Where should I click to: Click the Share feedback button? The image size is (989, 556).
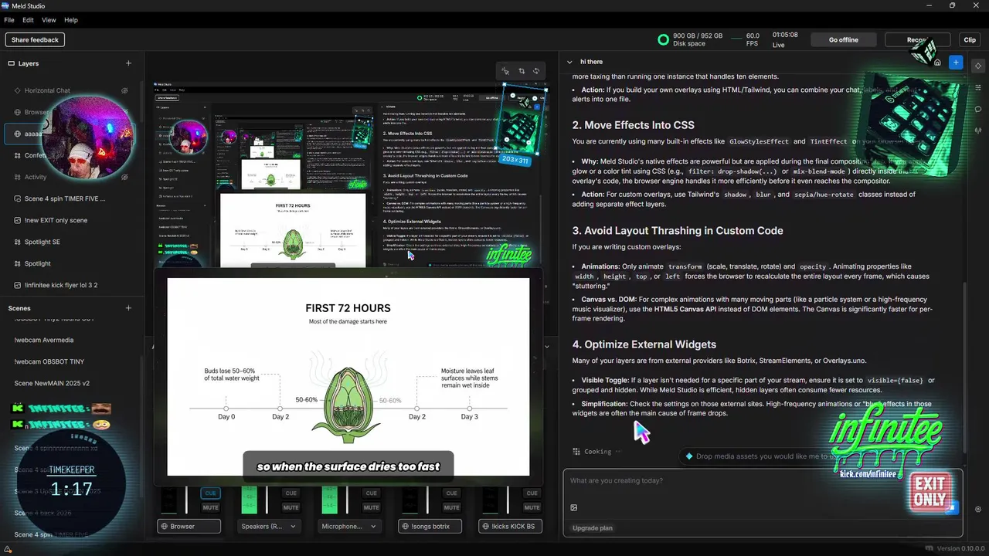click(35, 39)
